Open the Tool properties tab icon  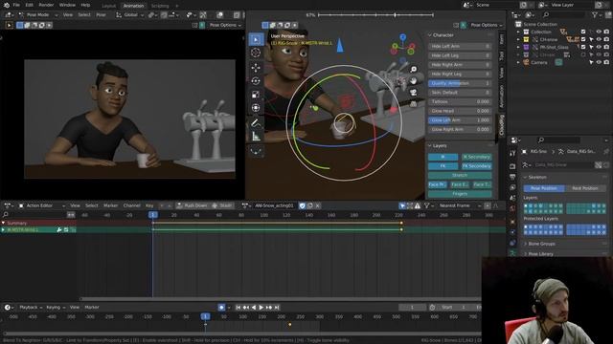point(512,154)
